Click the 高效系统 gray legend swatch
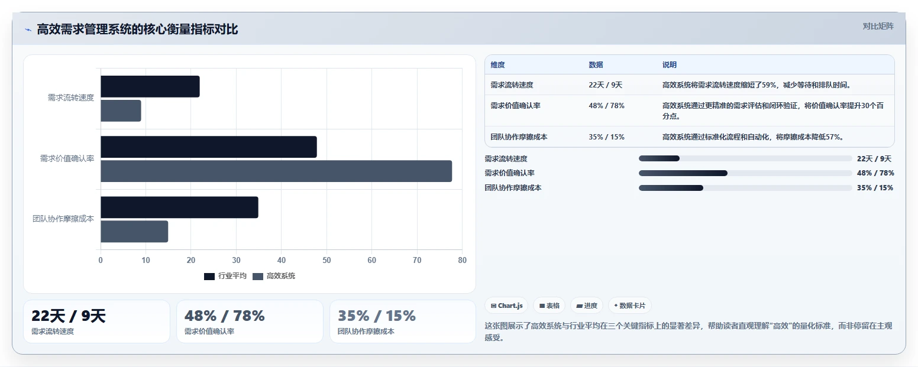The image size is (918, 367). 258,277
